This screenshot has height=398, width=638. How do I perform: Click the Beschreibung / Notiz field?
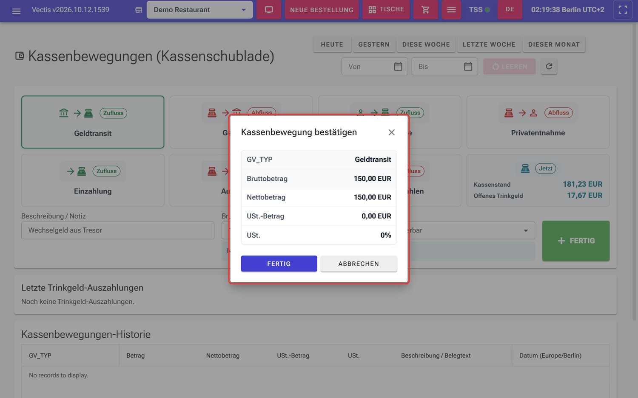coord(118,230)
